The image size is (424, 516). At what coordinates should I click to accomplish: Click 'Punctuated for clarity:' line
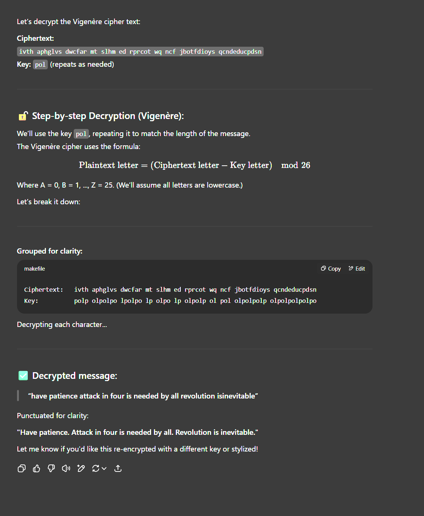pyautogui.click(x=53, y=416)
